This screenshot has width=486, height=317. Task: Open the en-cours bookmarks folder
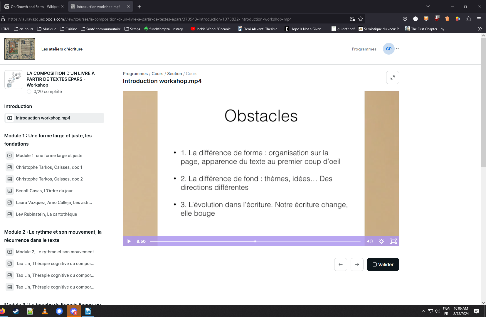pos(23,29)
